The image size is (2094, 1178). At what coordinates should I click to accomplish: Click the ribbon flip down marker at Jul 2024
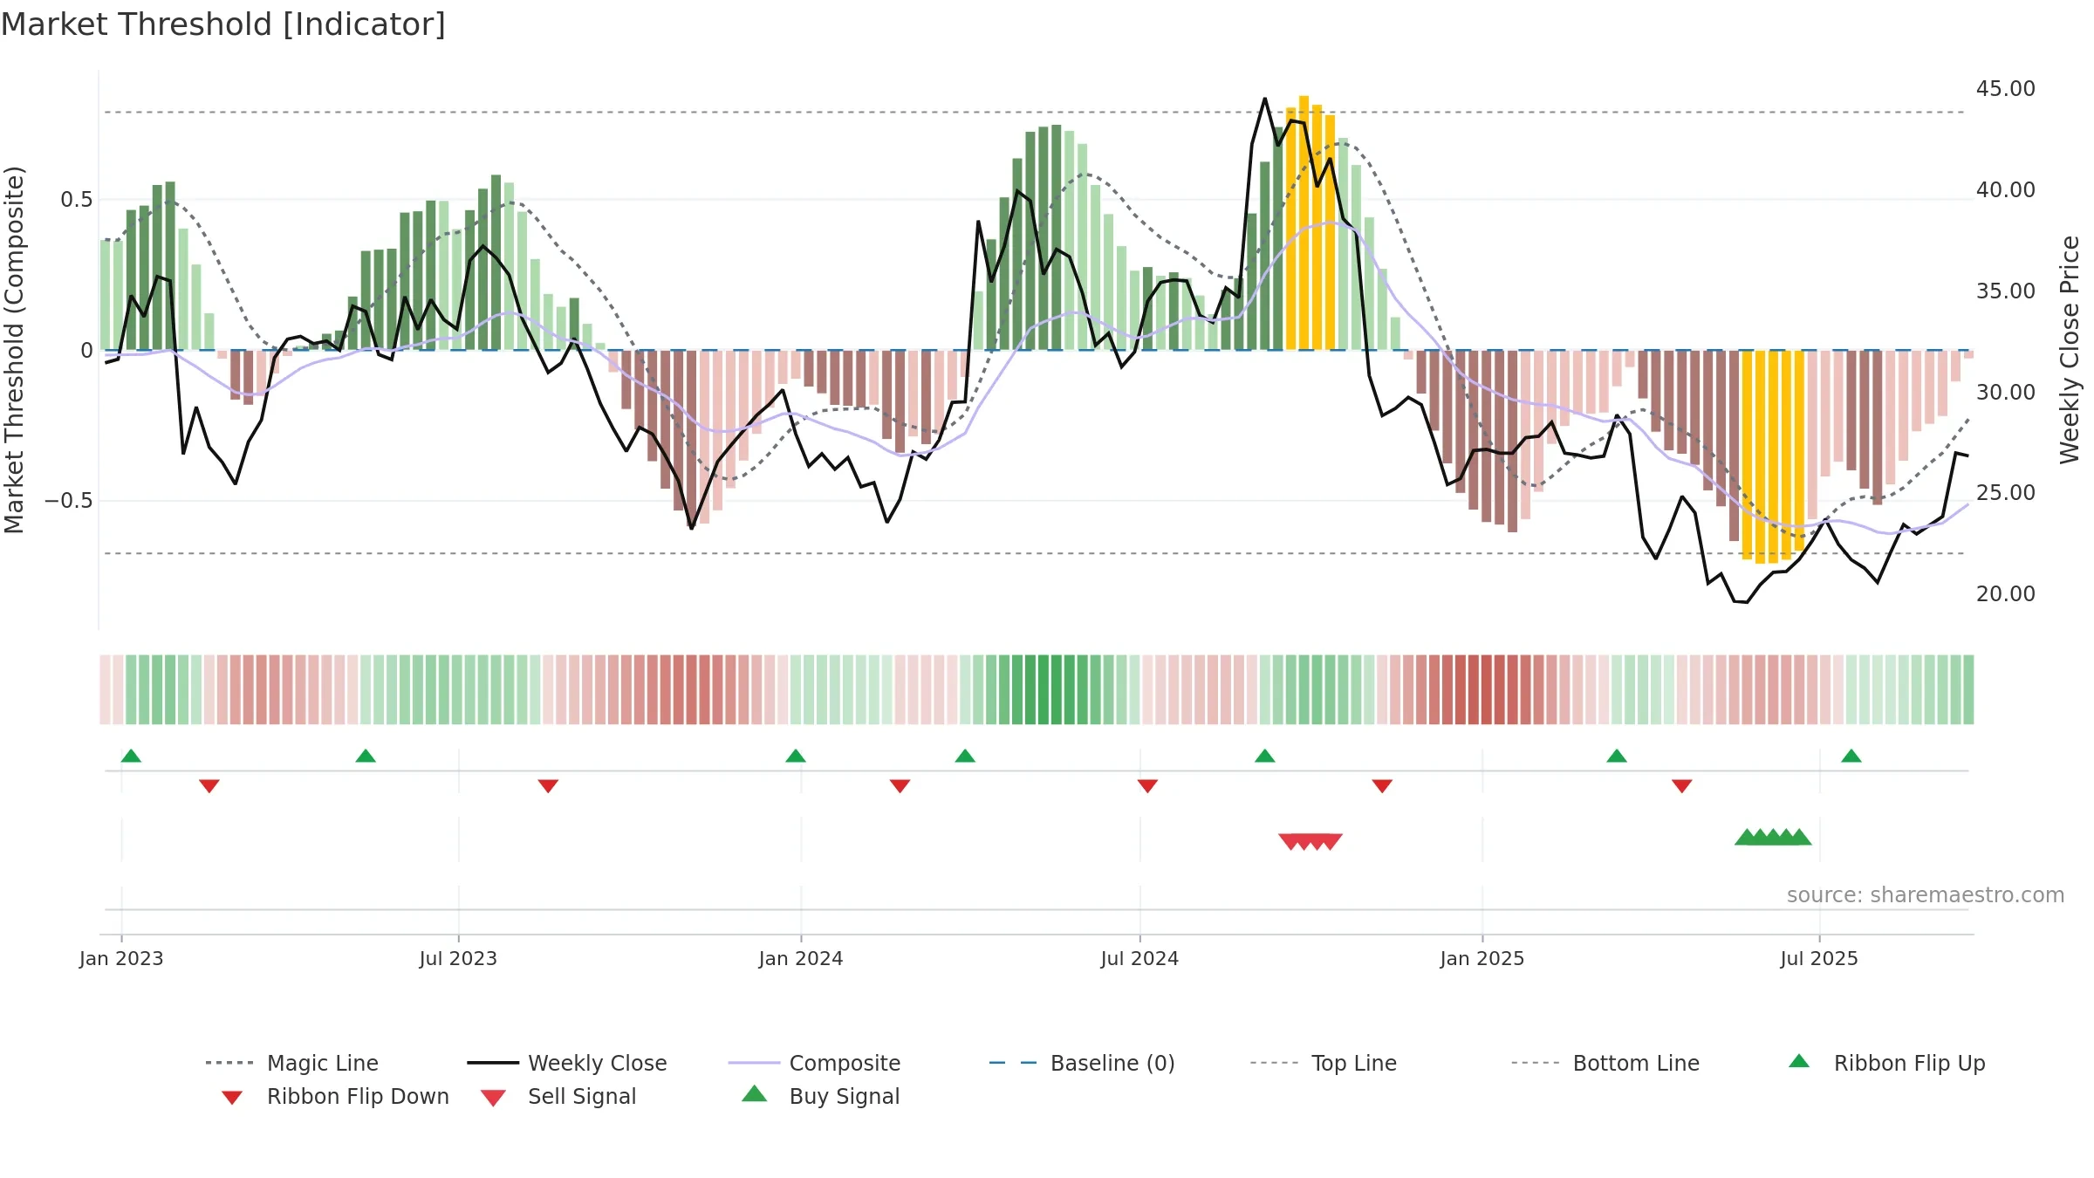coord(1148,786)
